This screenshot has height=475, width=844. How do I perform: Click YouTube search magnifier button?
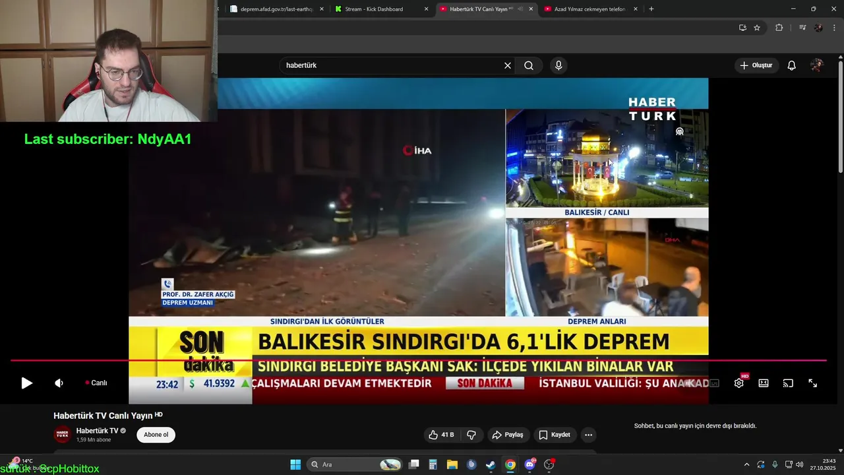(529, 65)
